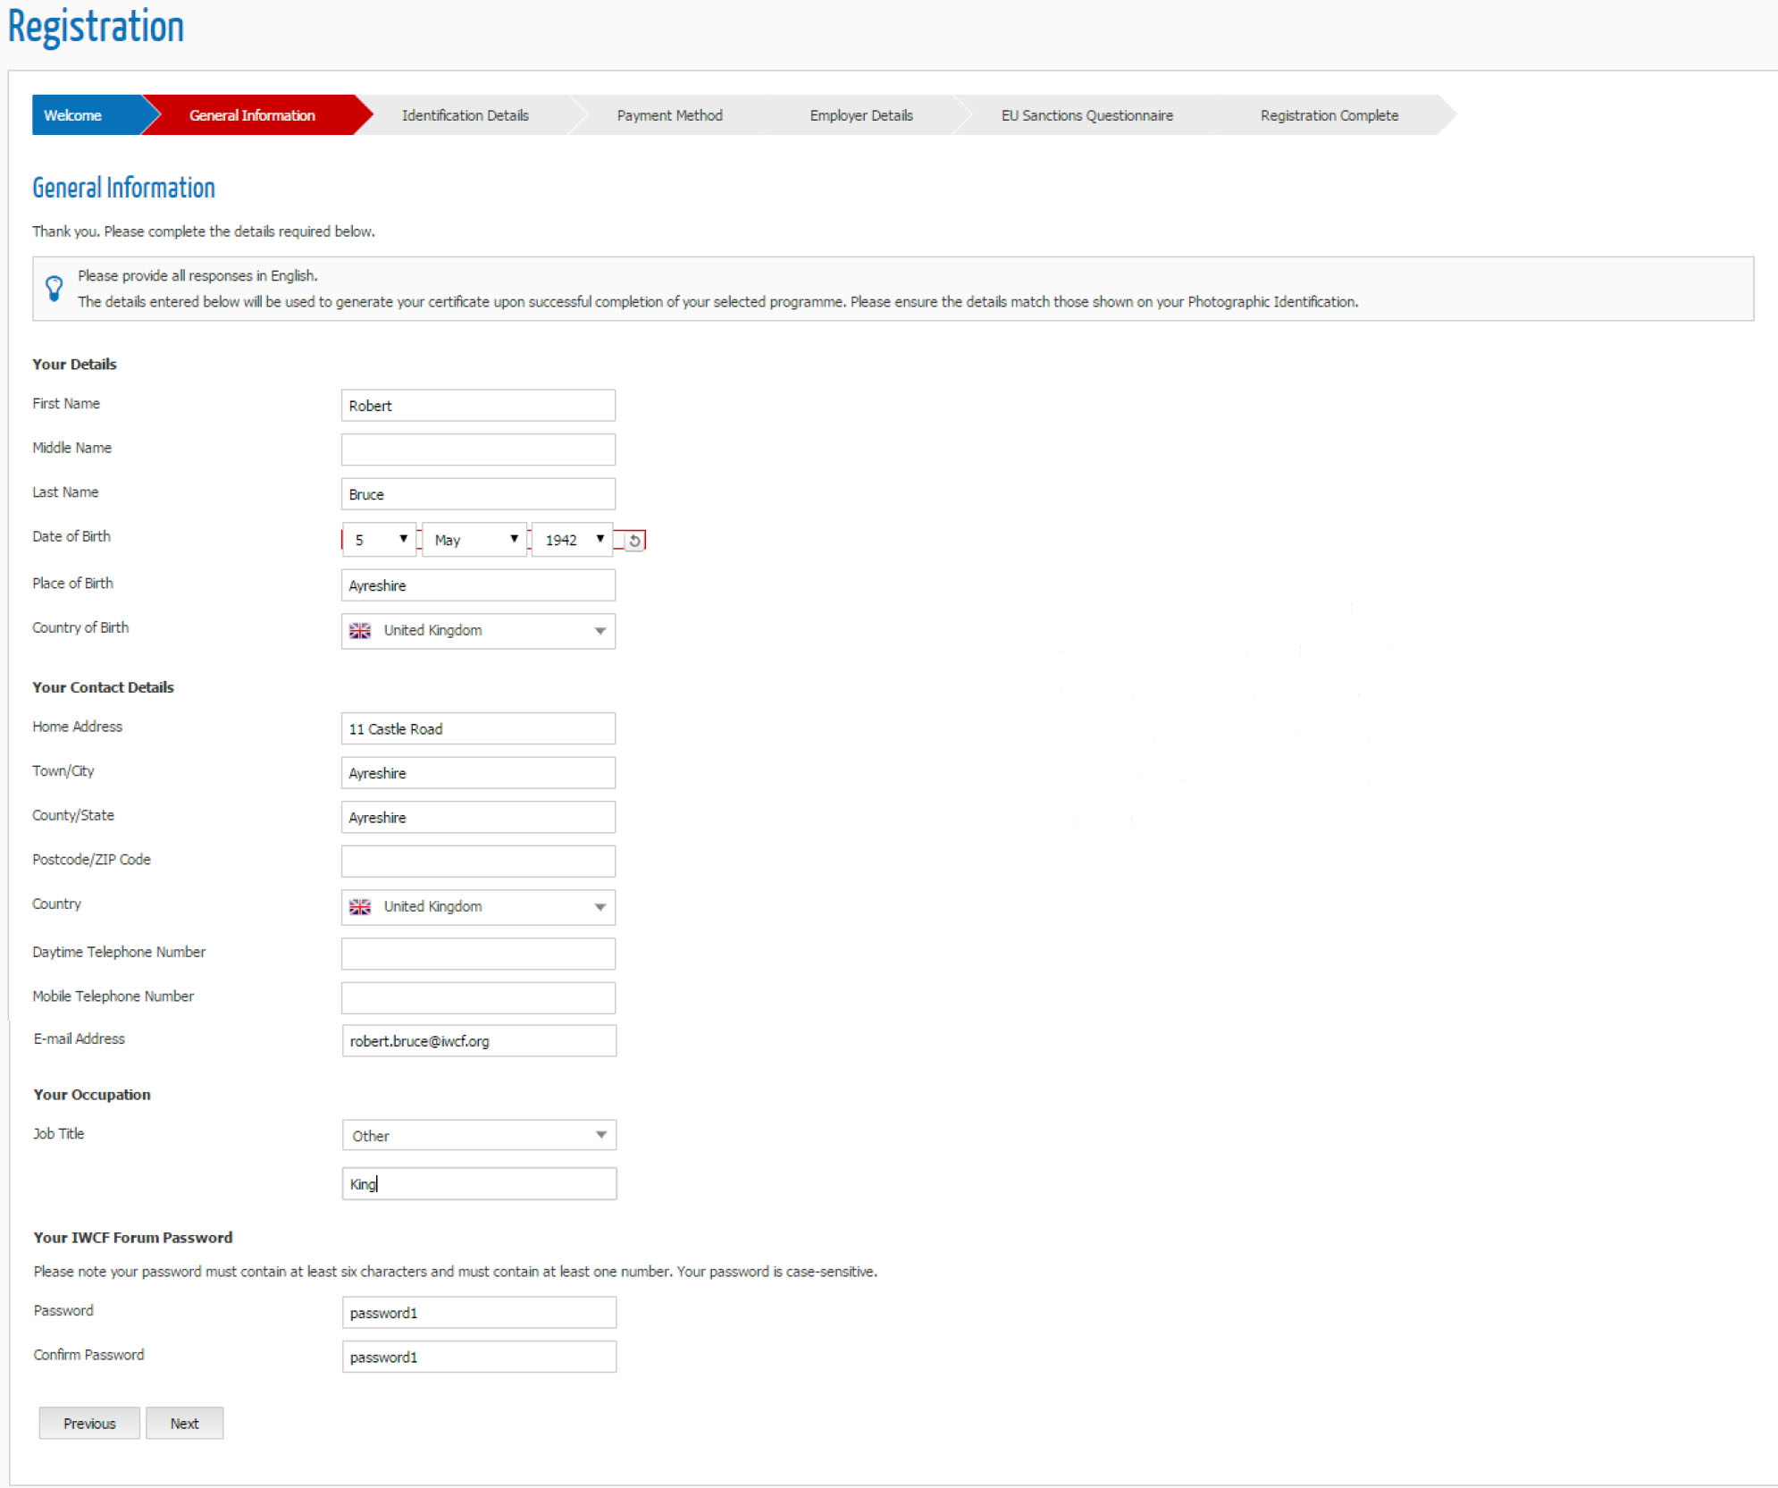Go to the Welcome step tab

(73, 115)
